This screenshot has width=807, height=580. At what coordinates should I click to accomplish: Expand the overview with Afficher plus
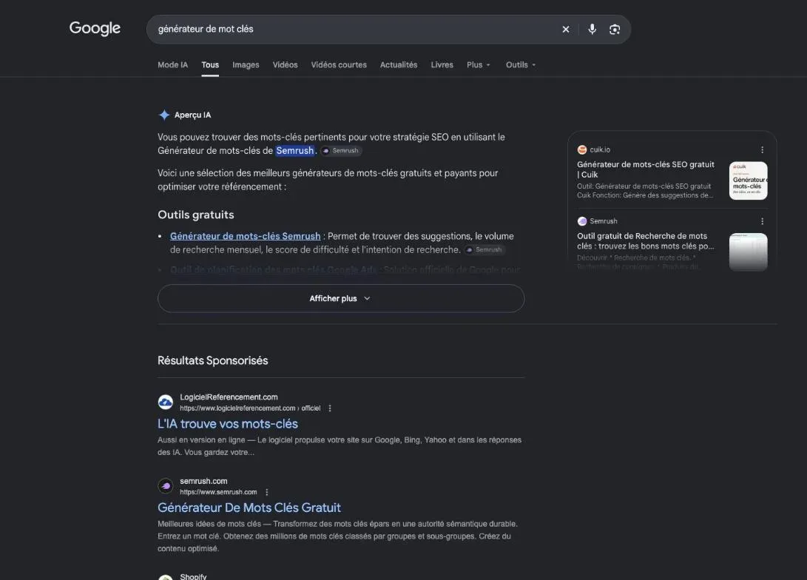click(x=341, y=298)
